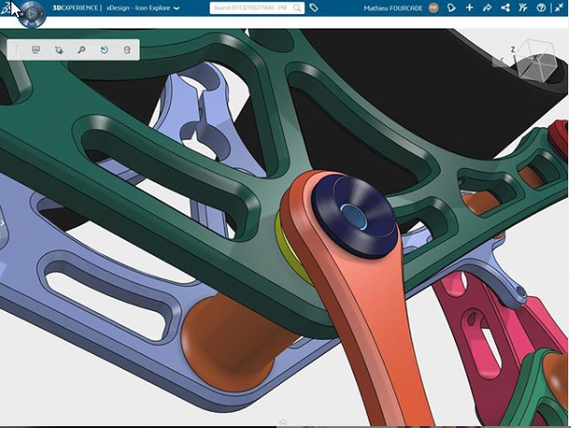The width and height of the screenshot is (571, 428).
Task: Open the notifications icon
Action: coord(451,8)
